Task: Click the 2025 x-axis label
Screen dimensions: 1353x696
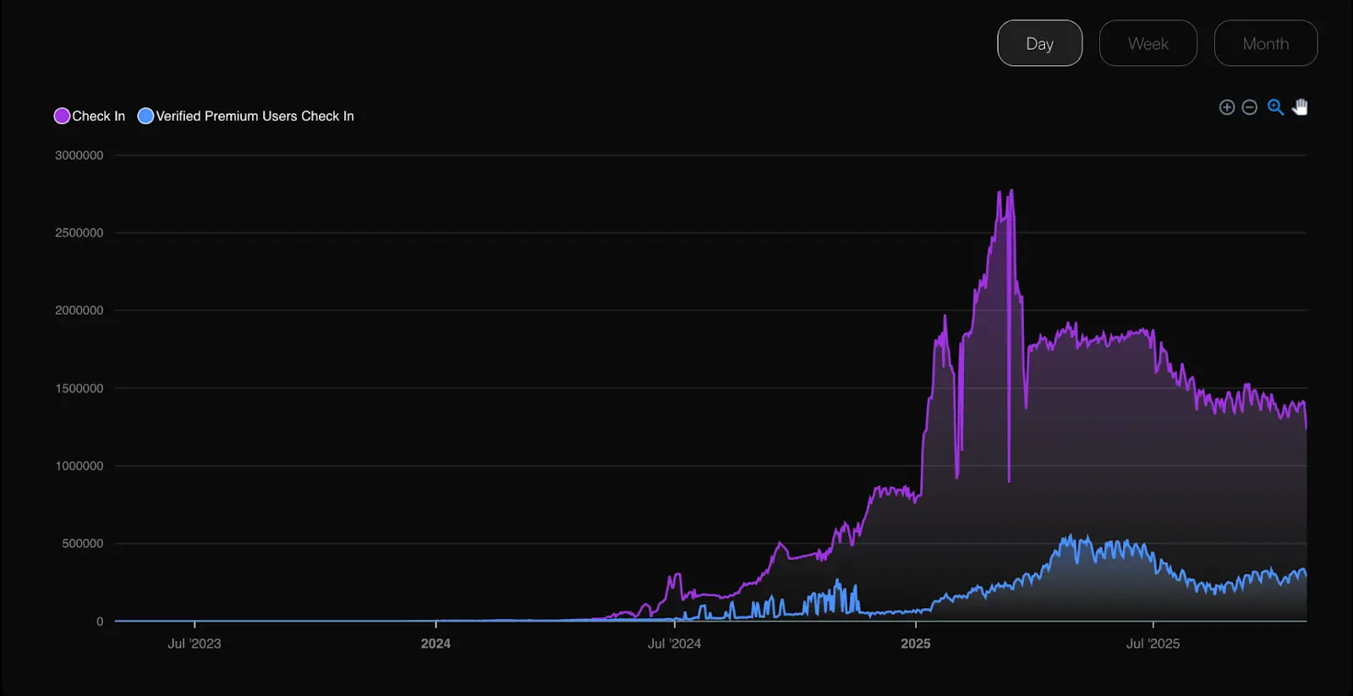Action: coord(915,644)
